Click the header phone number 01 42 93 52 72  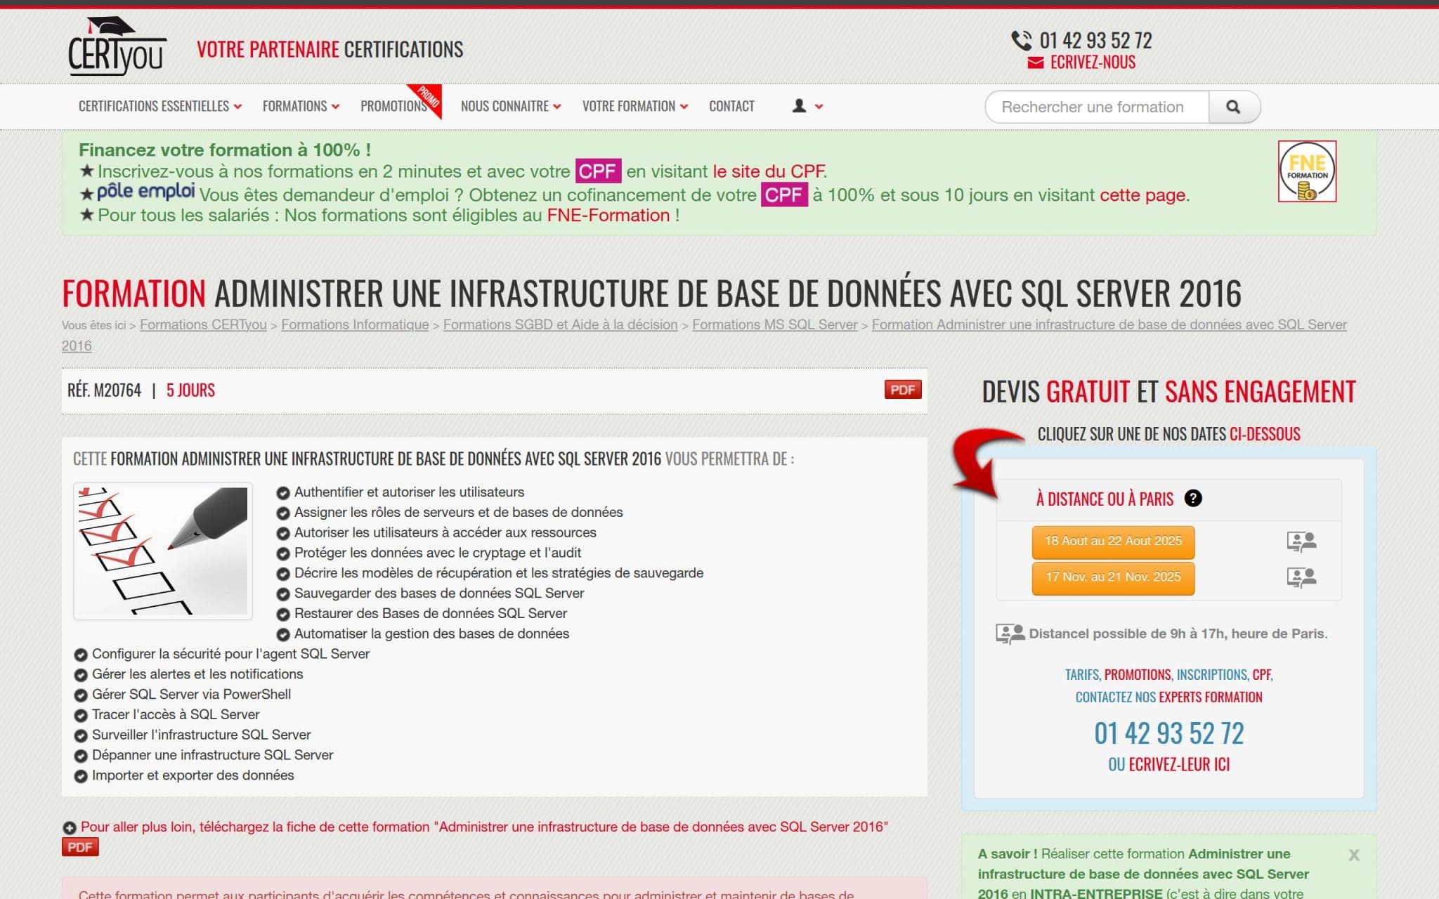click(1095, 40)
